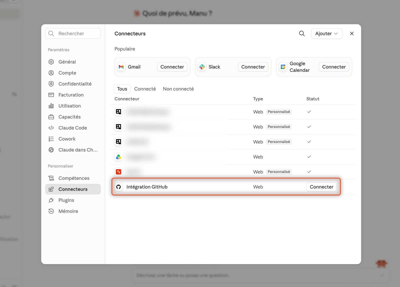Click the red square connector icon
The image size is (400, 287).
coord(118,172)
